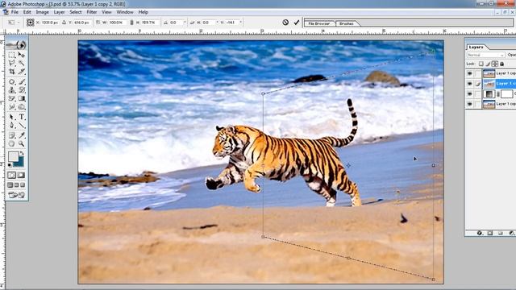The height and width of the screenshot is (290, 516).
Task: Toggle lock image pixels
Action: (x=488, y=64)
